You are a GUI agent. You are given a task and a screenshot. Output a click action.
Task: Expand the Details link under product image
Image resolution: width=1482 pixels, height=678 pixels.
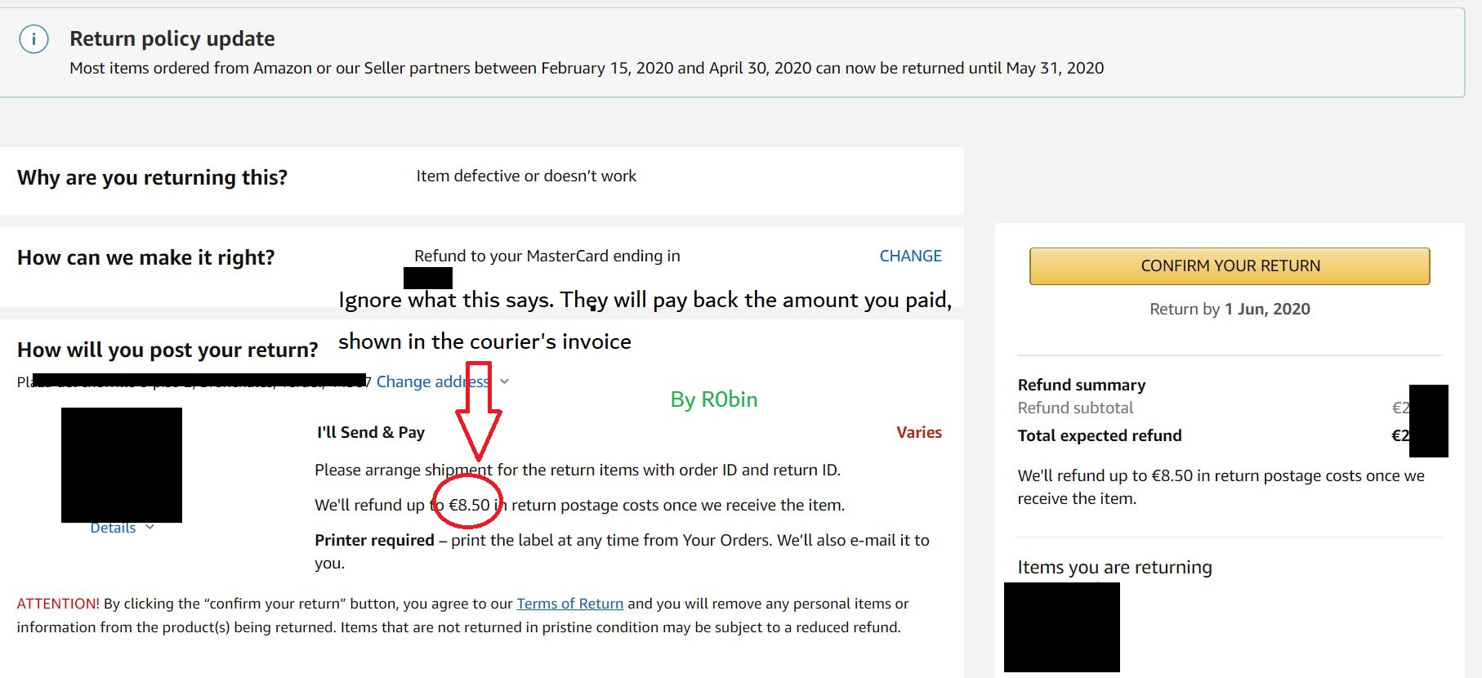113,528
